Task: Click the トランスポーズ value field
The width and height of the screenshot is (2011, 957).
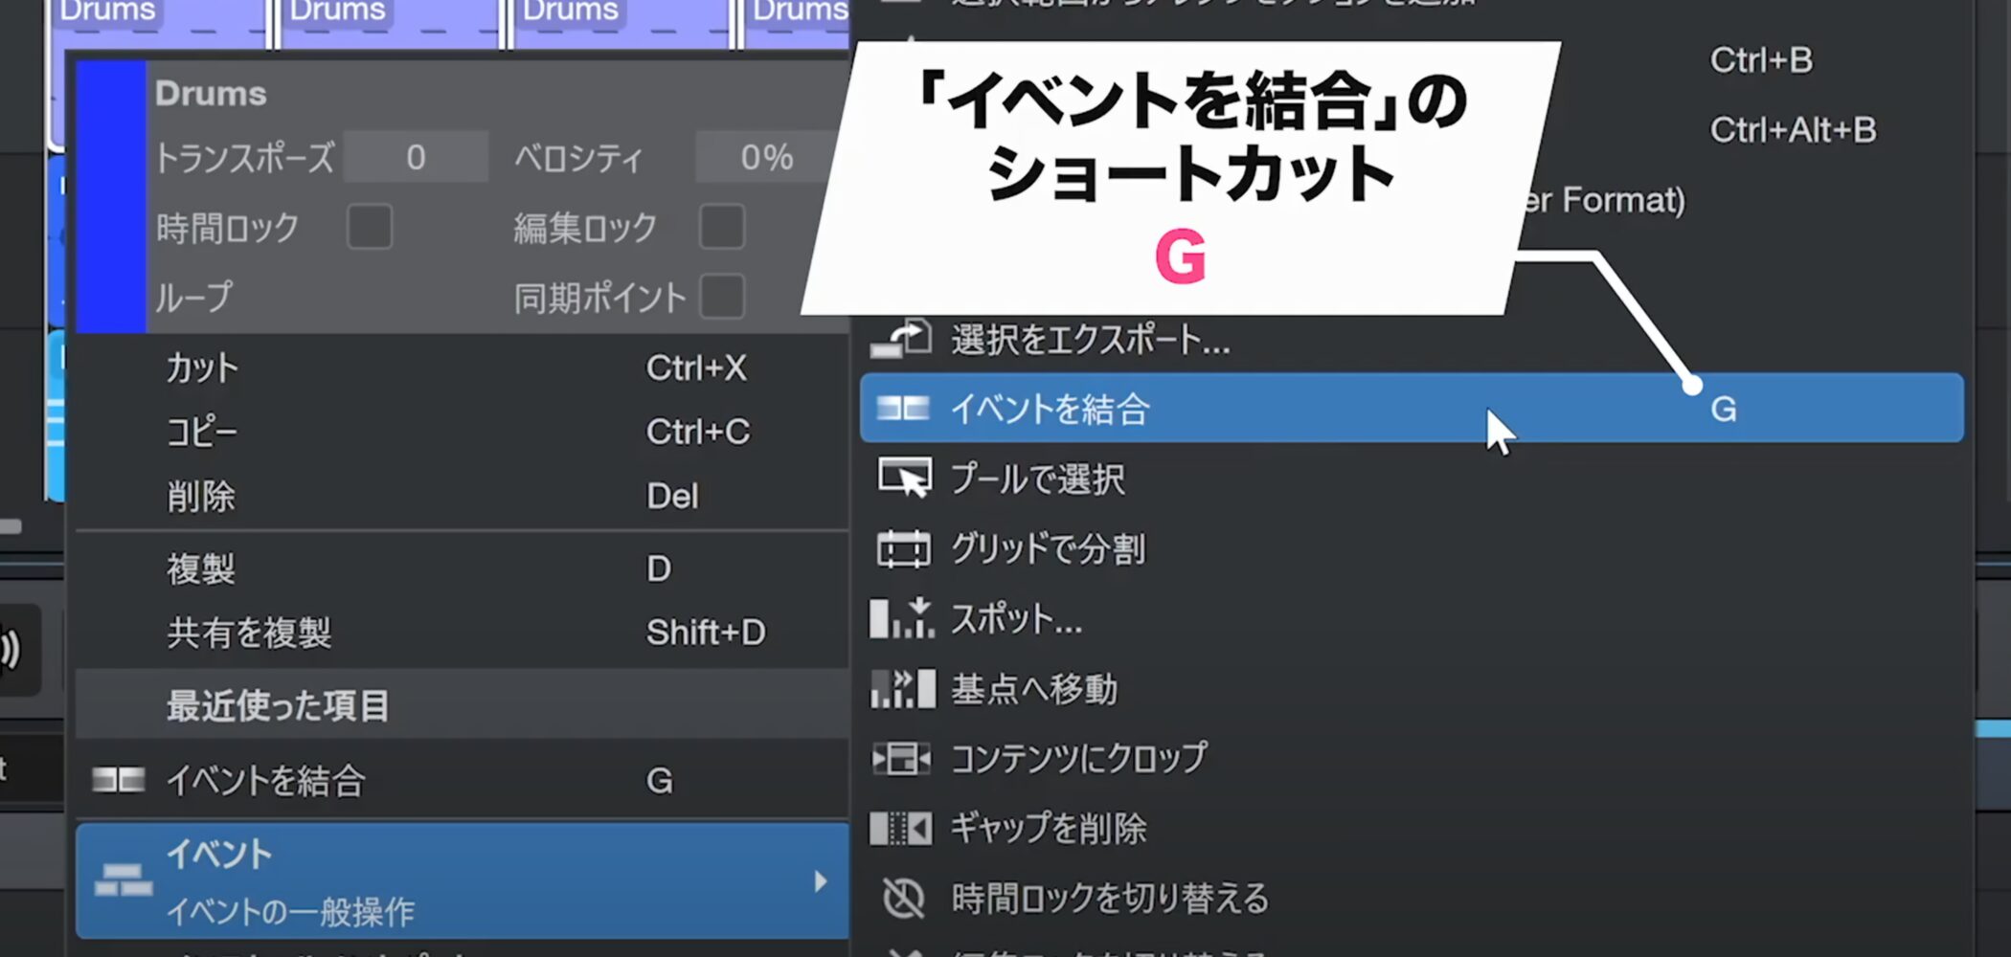Action: coord(416,158)
